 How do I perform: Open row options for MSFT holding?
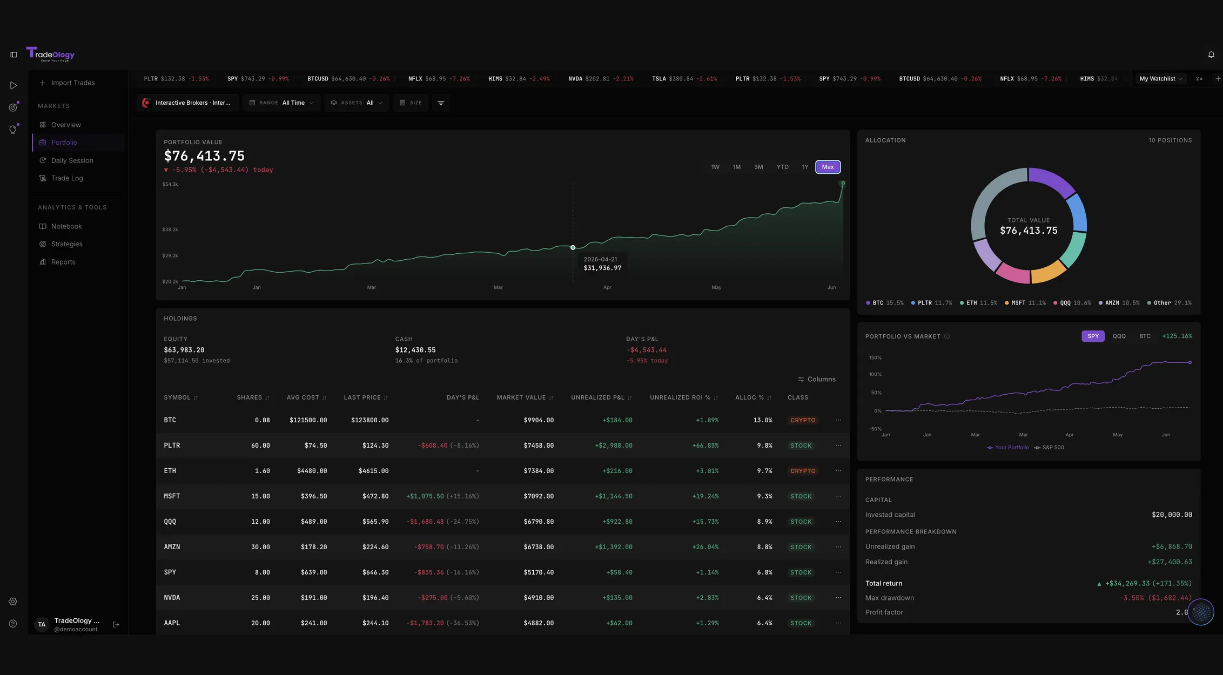point(838,496)
